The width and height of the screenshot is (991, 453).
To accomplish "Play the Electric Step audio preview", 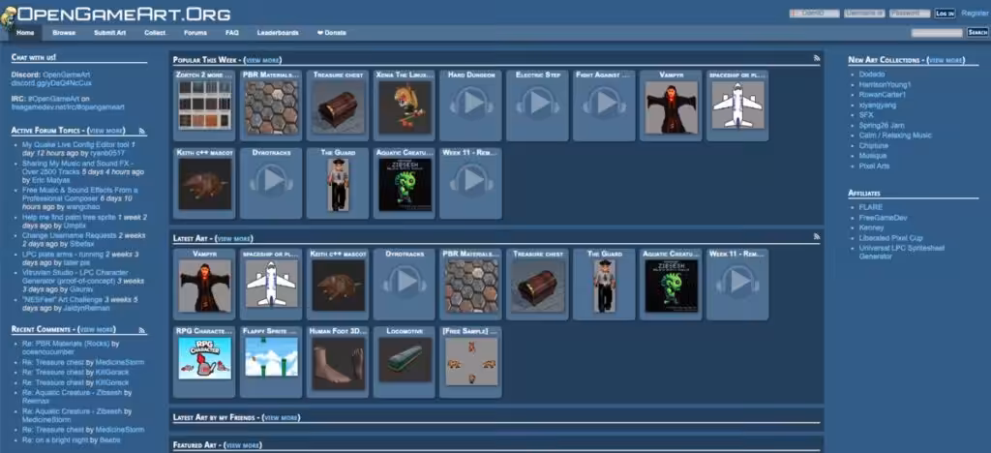I will point(538,104).
